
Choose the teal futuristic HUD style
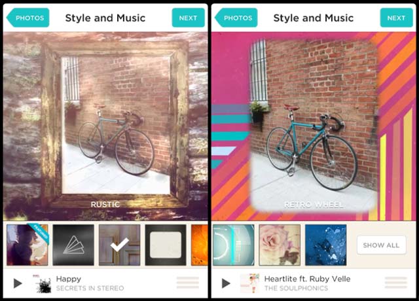point(234,245)
